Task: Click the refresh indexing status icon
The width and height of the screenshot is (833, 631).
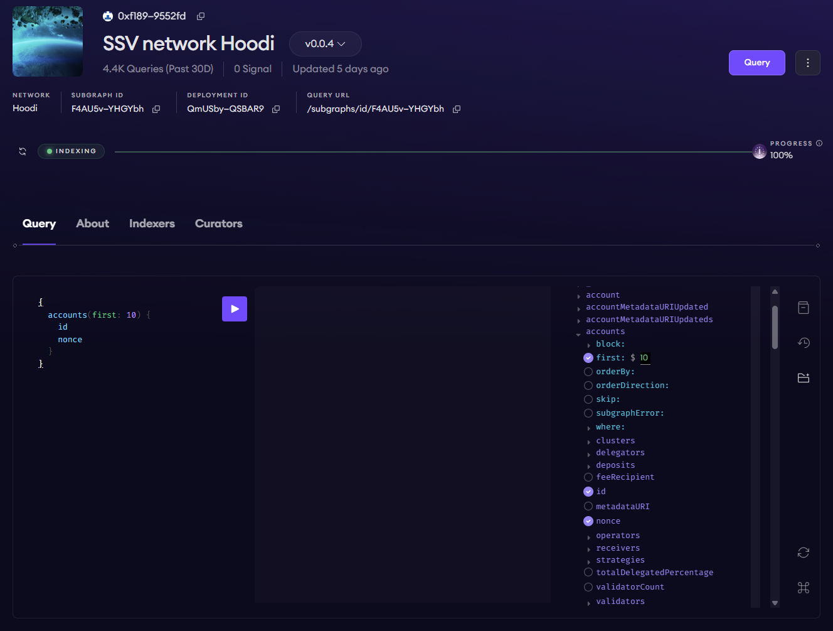Action: (x=23, y=151)
